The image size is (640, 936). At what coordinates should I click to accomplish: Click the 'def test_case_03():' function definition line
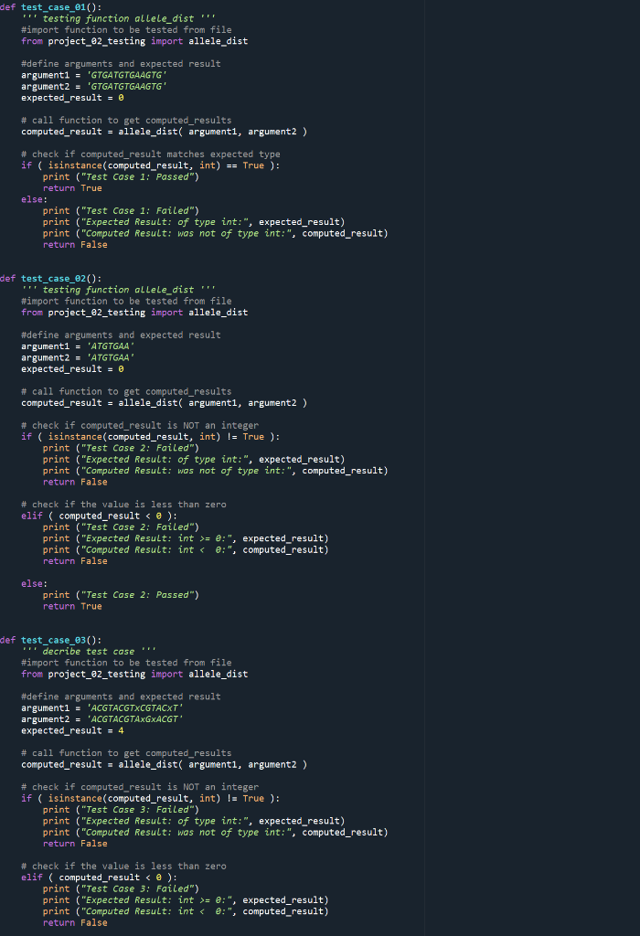click(51, 640)
